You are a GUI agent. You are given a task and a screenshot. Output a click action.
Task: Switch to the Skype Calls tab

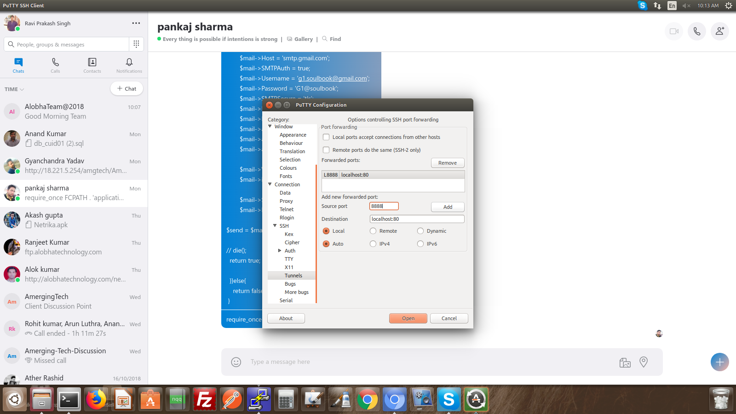(x=55, y=65)
